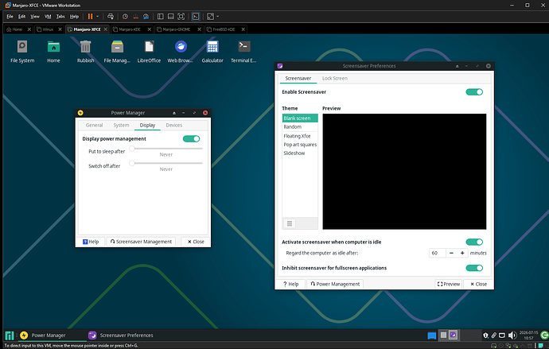This screenshot has height=349, width=549.
Task: Click Close button in Screensaver Preferences
Action: (478, 284)
